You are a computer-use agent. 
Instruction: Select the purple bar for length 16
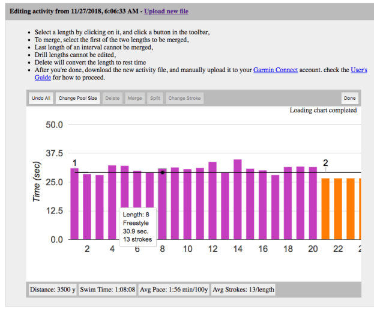(263, 204)
